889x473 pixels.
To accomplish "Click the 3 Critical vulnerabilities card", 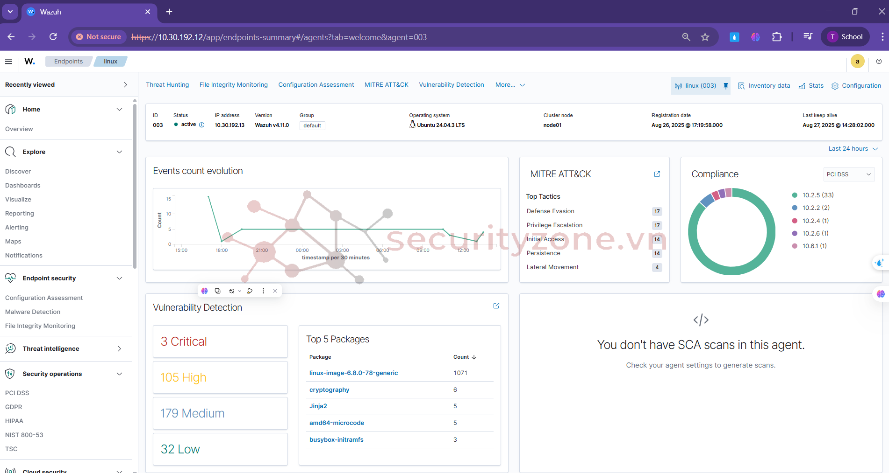I will pos(220,341).
